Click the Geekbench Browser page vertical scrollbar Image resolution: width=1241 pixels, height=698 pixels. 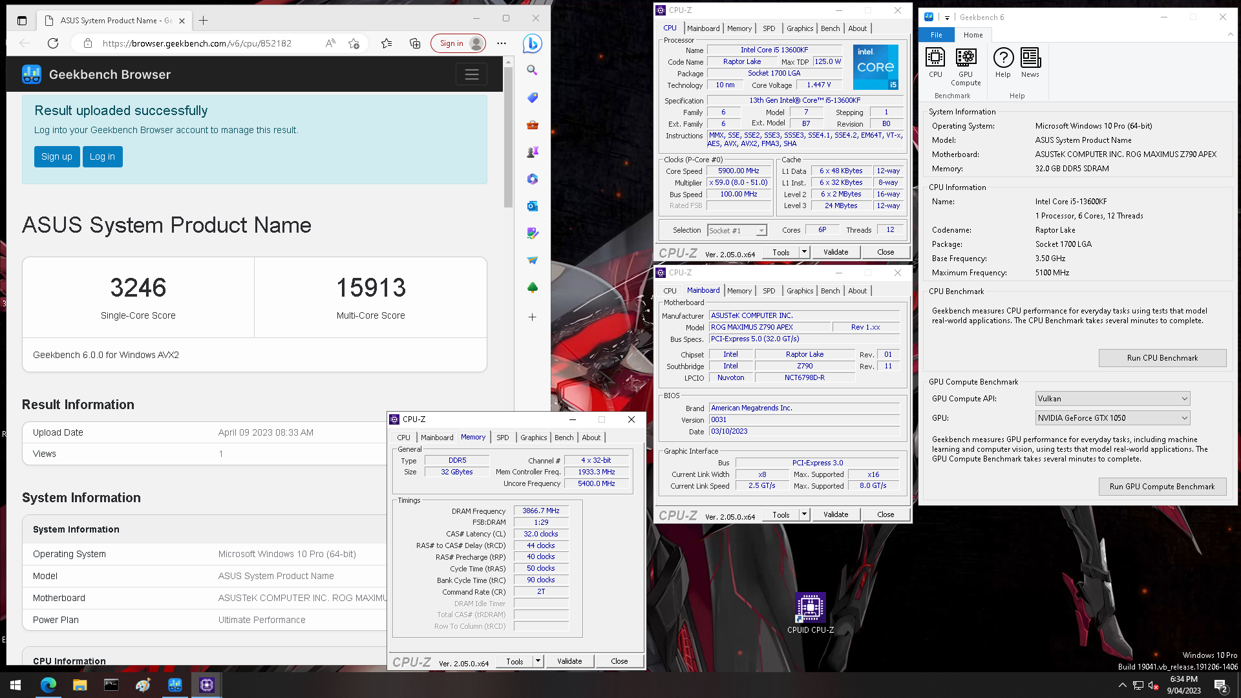[x=508, y=138]
